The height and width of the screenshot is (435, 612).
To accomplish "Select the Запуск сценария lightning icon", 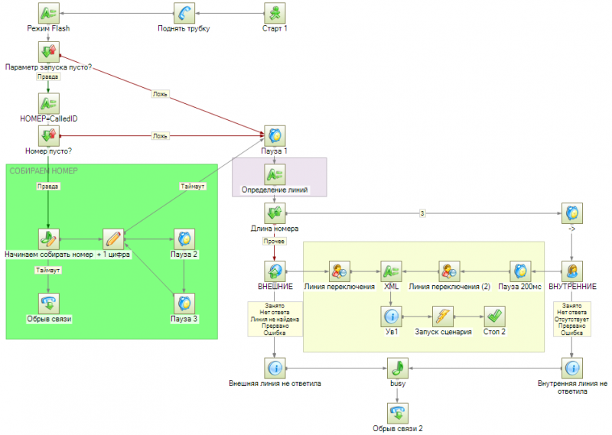I will [443, 317].
